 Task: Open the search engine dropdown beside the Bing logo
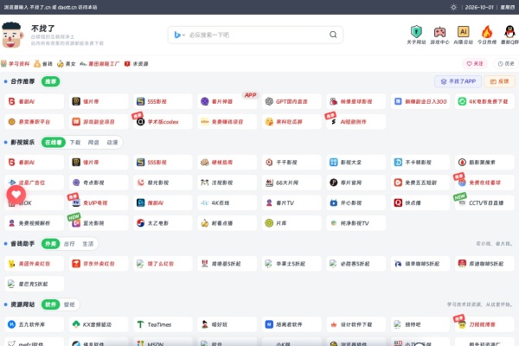coord(180,35)
